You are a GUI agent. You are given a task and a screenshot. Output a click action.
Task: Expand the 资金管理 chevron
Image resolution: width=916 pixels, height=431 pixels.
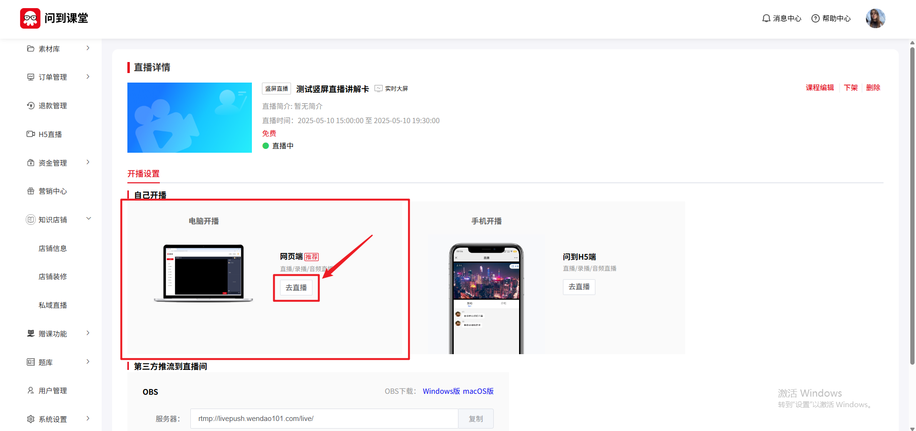[x=88, y=162]
